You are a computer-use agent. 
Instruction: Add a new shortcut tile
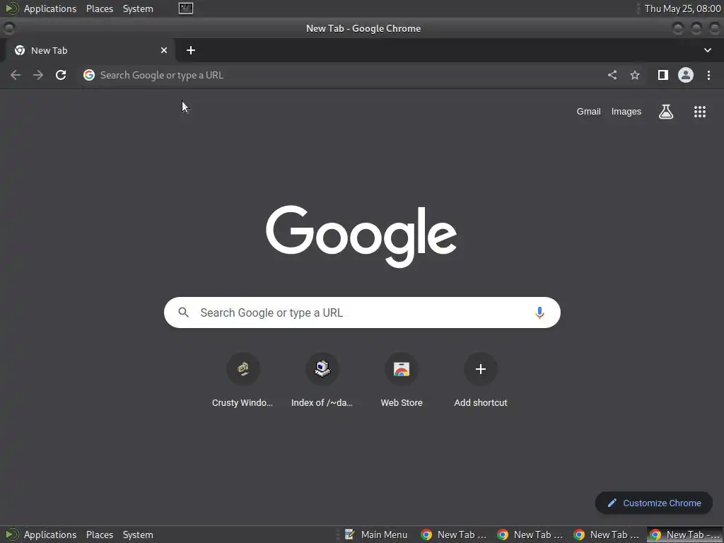(x=481, y=380)
